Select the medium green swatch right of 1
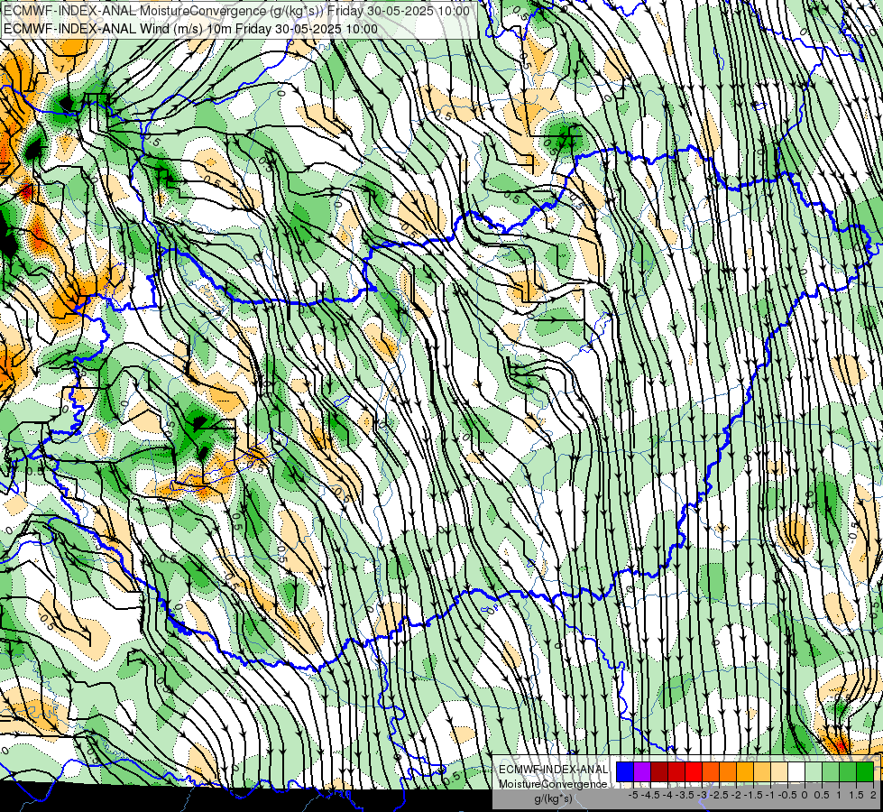Image resolution: width=883 pixels, height=812 pixels. click(848, 771)
